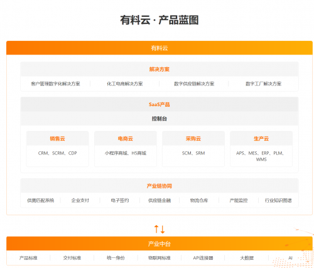Open 化工电商解决方案
This screenshot has height=268, width=314.
click(x=125, y=84)
